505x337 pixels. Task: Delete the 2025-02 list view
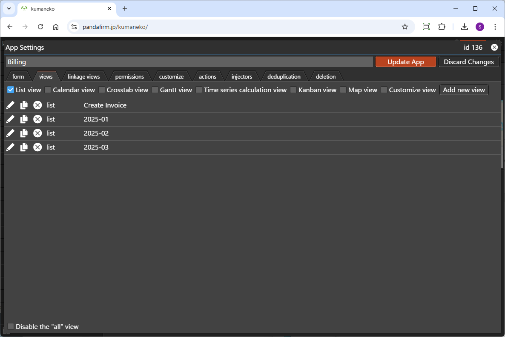coord(37,133)
